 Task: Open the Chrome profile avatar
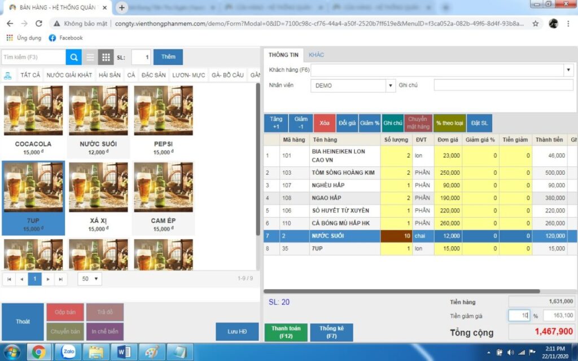point(553,24)
